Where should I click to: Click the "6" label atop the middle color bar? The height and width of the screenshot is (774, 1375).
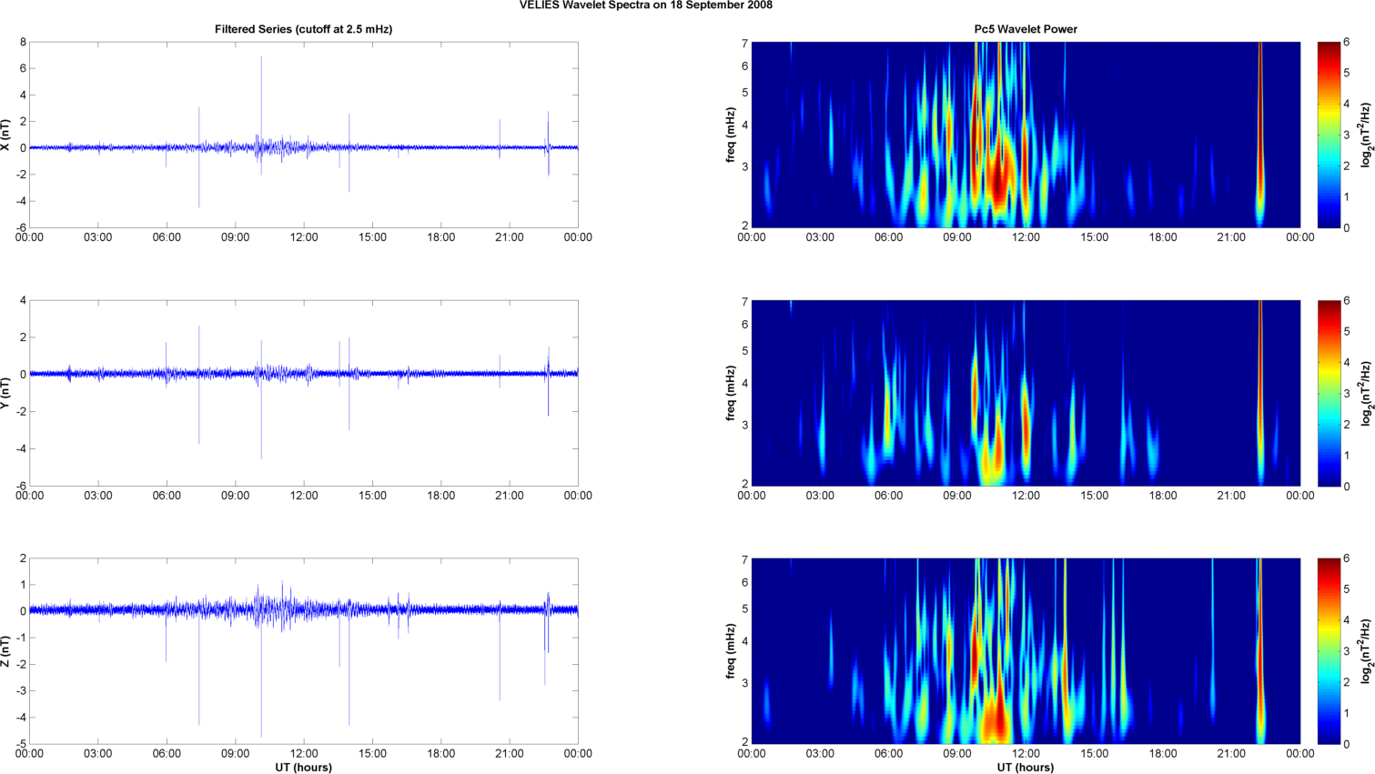pos(1347,301)
